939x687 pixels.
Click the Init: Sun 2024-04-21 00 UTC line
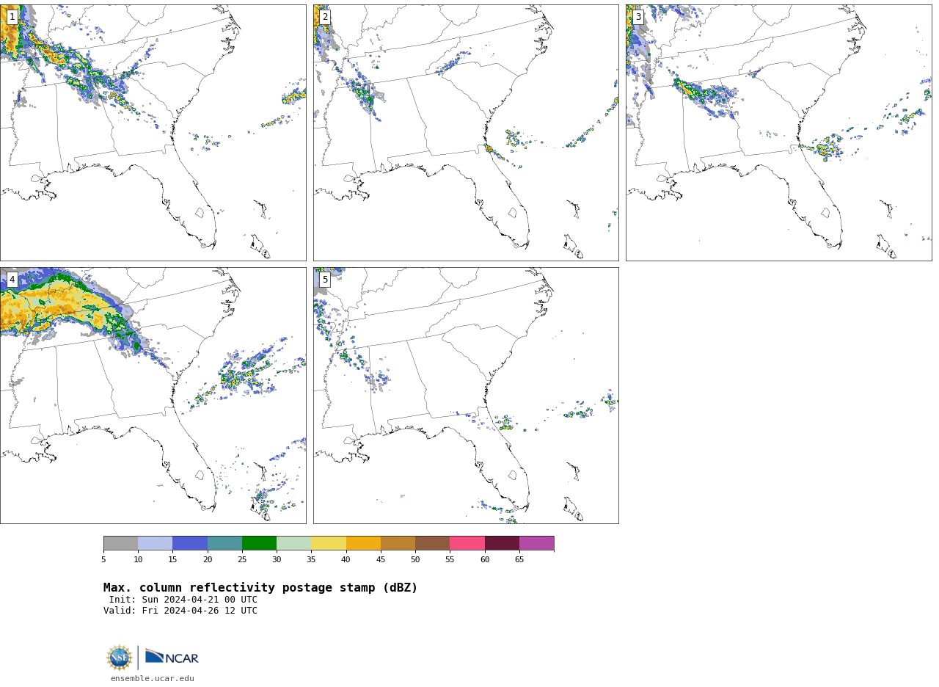pos(183,600)
